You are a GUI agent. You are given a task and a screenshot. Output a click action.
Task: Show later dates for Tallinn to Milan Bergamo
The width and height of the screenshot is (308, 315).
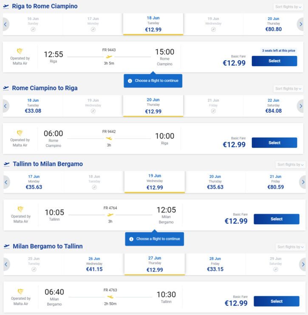303,182
